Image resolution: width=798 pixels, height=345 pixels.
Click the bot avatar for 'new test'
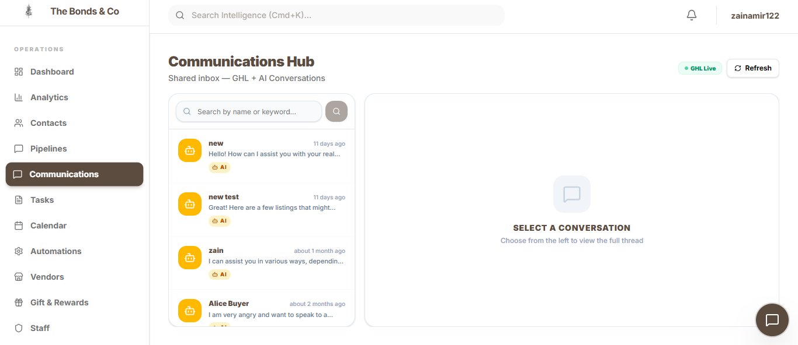click(x=190, y=204)
